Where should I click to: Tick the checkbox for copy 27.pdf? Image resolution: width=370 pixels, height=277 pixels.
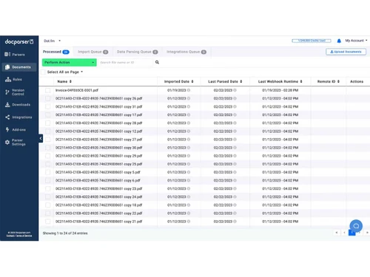[x=48, y=140]
